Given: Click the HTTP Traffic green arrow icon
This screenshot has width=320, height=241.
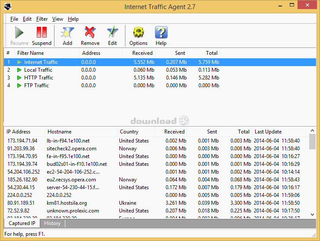Looking at the screenshot, I should (x=19, y=78).
